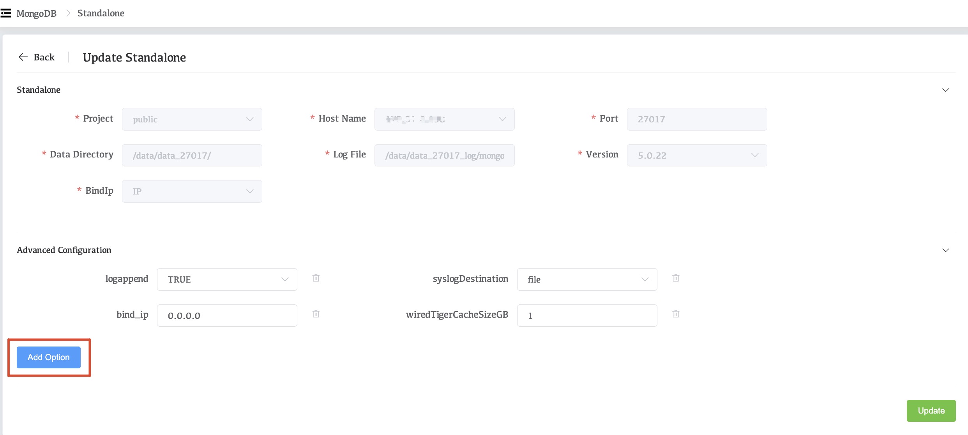
Task: Click the Update Standalone heading
Action: (x=134, y=58)
